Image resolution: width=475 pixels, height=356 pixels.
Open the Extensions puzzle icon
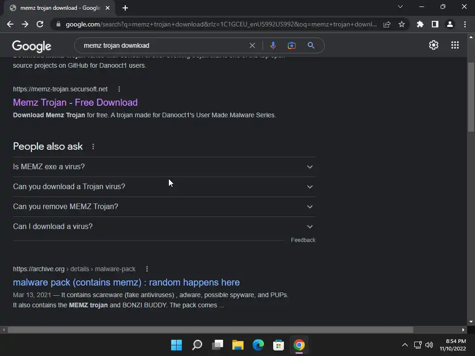point(420,24)
